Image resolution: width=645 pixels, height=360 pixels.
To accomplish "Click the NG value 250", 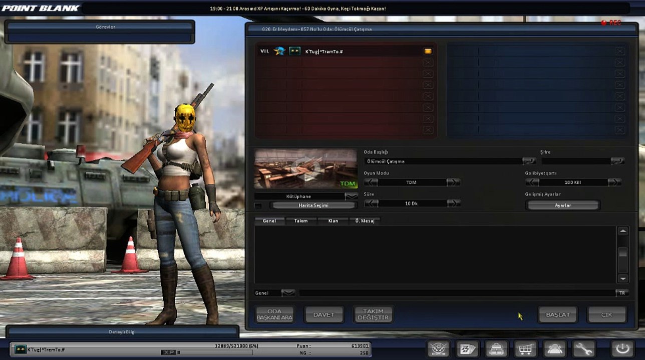I will coord(364,353).
